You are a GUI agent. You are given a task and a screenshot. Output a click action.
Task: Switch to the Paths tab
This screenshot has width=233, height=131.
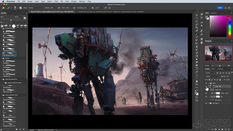click(213, 69)
